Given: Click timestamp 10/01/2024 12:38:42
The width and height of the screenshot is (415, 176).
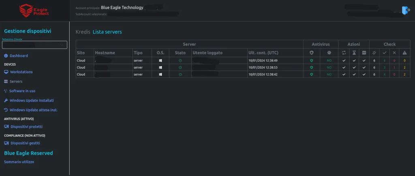Looking at the screenshot, I should coord(263,74).
